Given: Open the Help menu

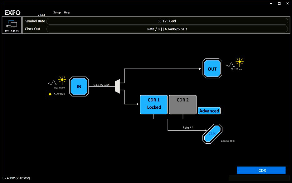Looking at the screenshot, I should click(x=67, y=12).
